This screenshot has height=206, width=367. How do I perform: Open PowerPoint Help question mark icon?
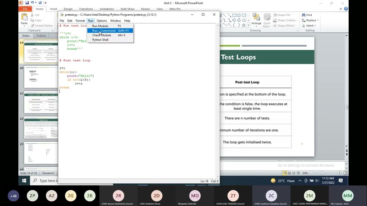tap(346, 9)
